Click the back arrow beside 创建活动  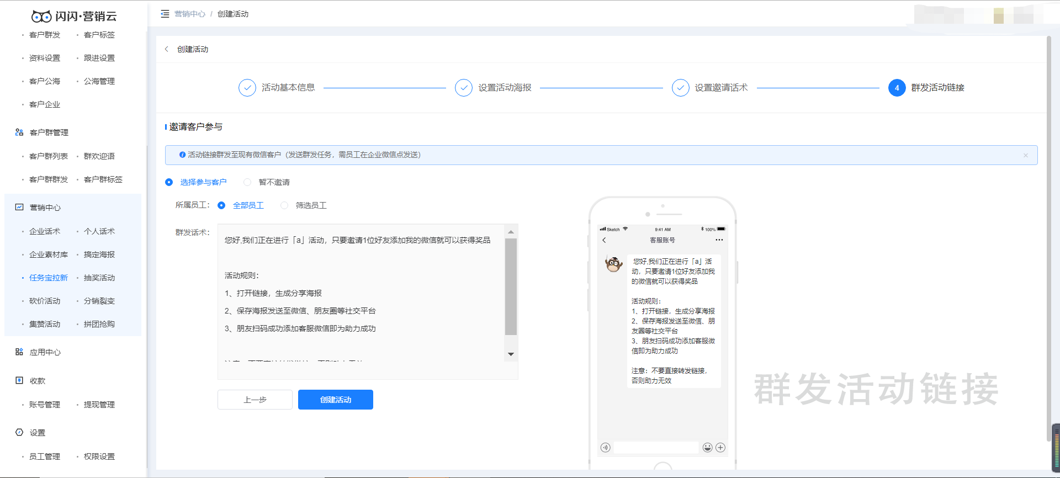167,49
